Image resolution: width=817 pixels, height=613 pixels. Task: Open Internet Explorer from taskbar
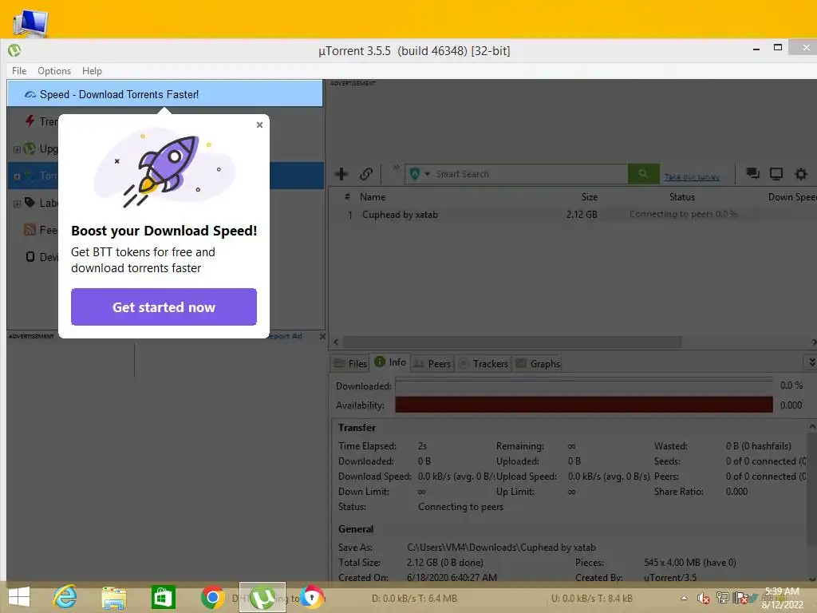(x=65, y=597)
